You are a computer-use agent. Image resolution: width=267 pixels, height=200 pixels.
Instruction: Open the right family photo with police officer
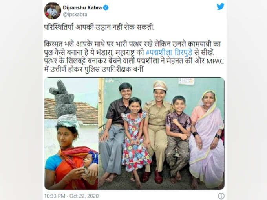[x=161, y=133]
